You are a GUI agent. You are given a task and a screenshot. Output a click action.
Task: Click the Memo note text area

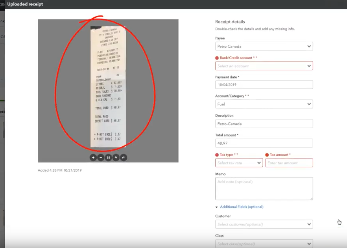(264, 188)
